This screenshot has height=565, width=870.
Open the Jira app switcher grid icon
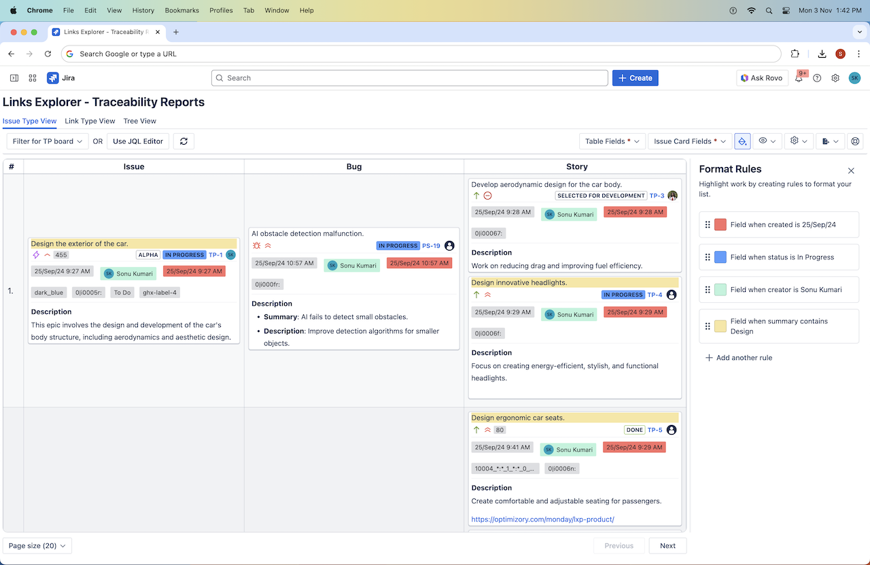(x=33, y=78)
